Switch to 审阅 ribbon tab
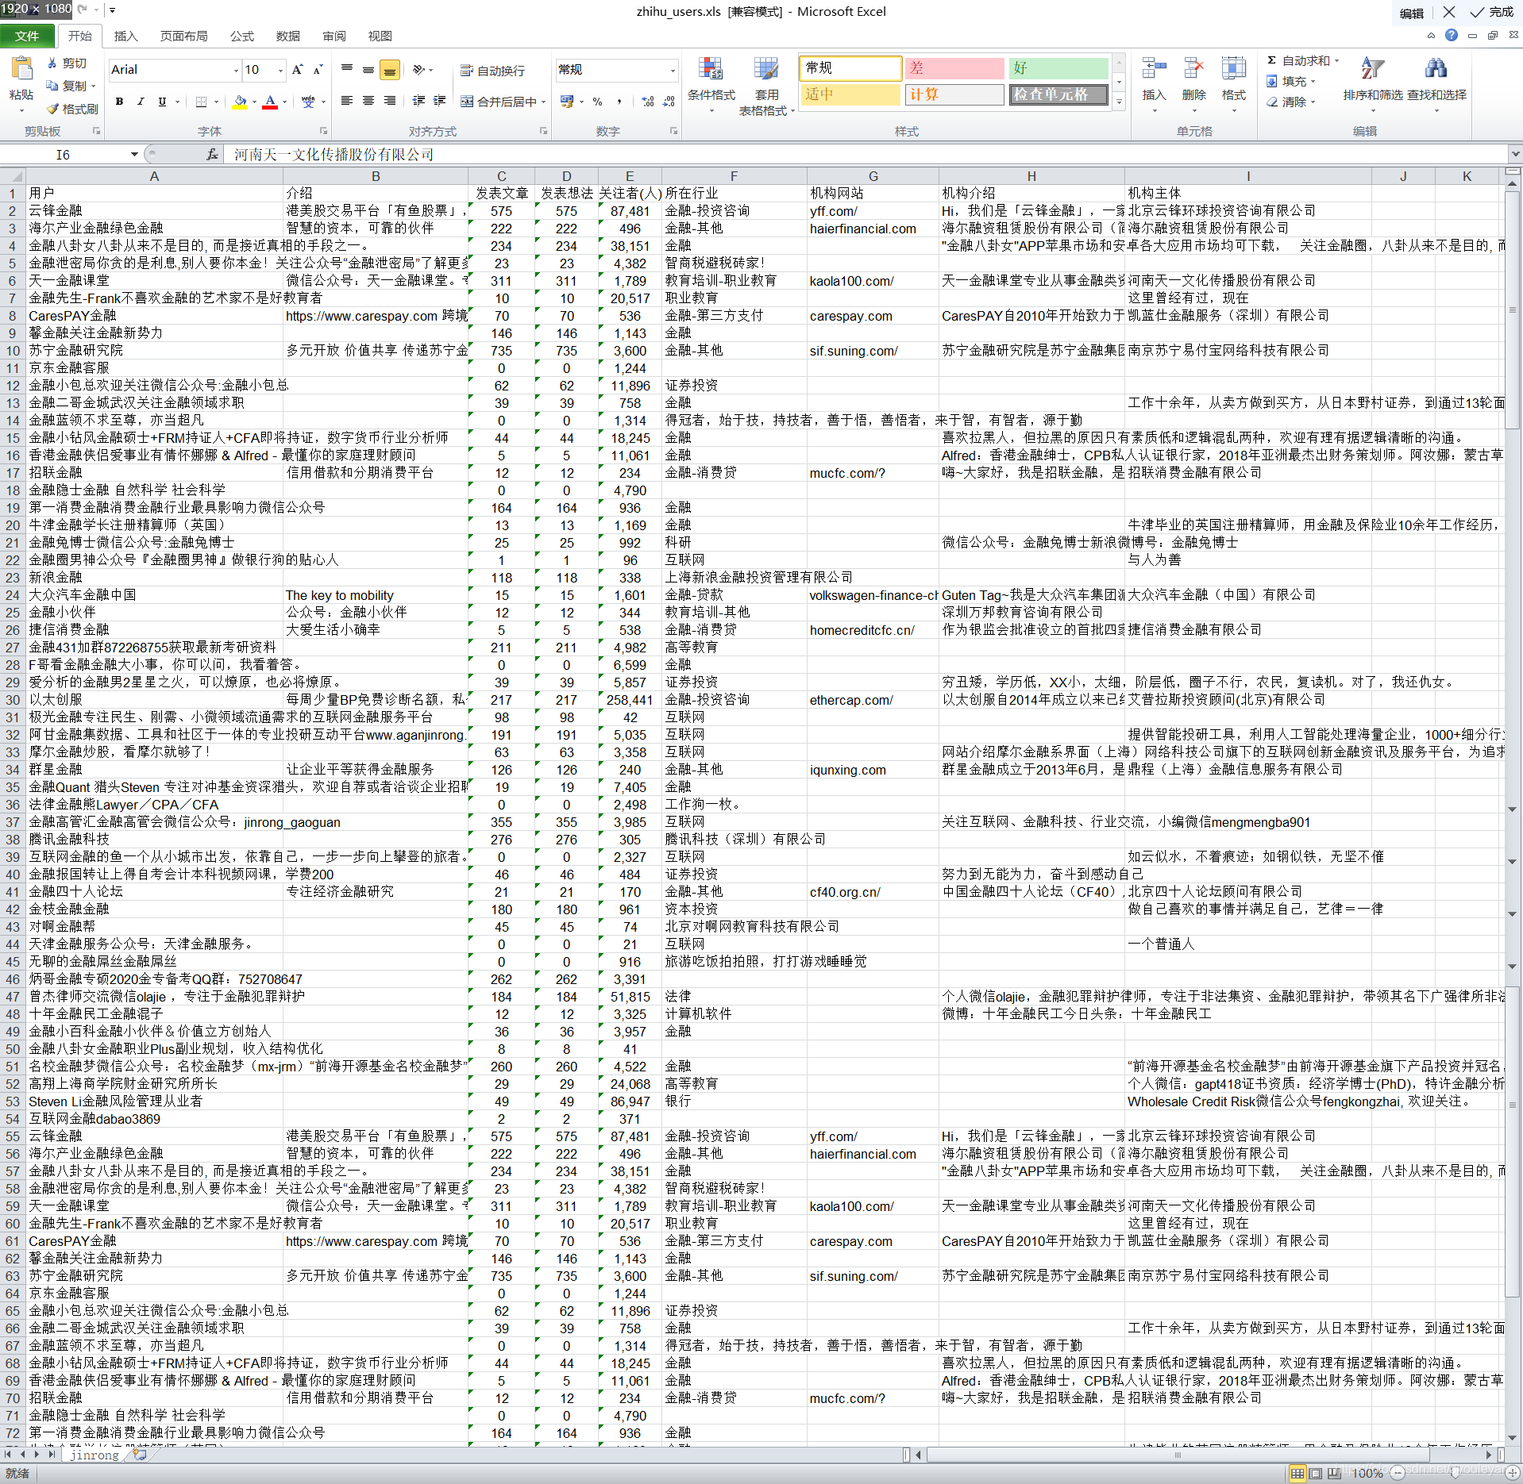The width and height of the screenshot is (1523, 1484). [x=334, y=36]
